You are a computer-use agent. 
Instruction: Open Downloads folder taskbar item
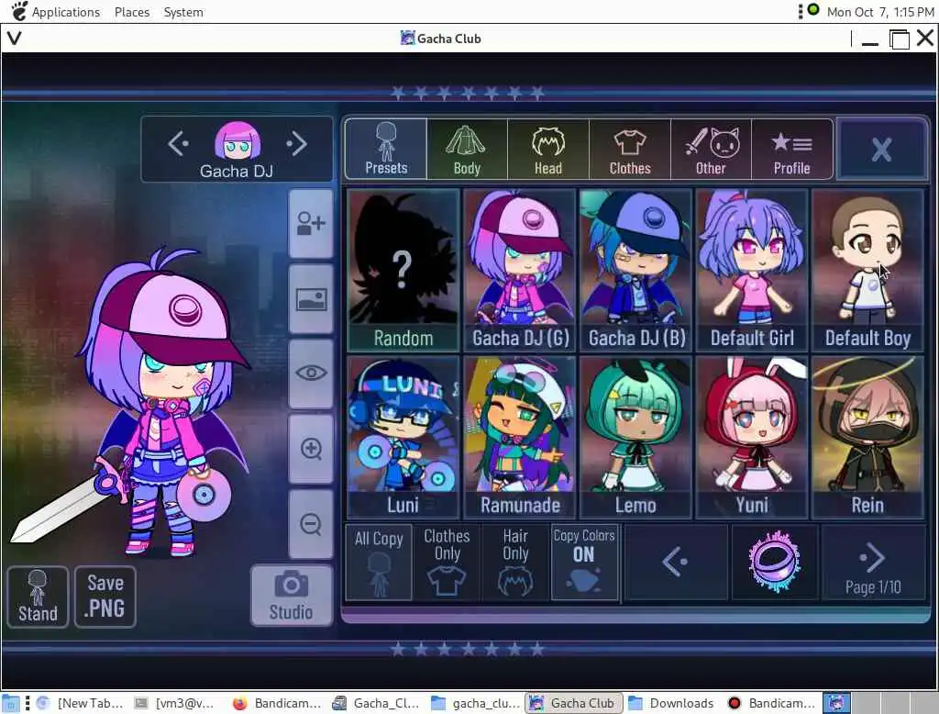(671, 703)
